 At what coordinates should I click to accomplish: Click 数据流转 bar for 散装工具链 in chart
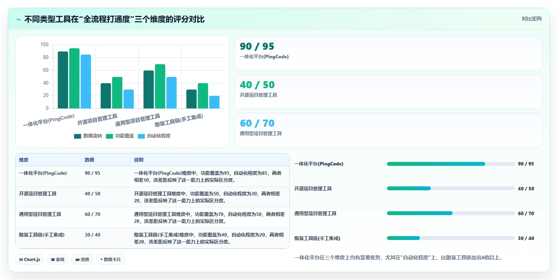pyautogui.click(x=191, y=99)
